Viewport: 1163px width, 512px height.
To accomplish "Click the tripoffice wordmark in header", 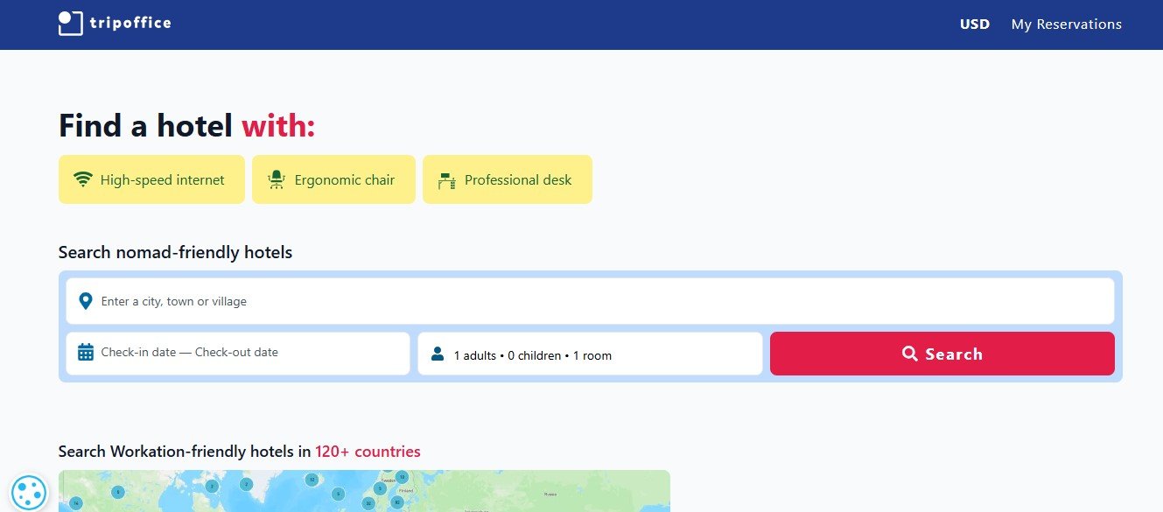I will pos(130,24).
